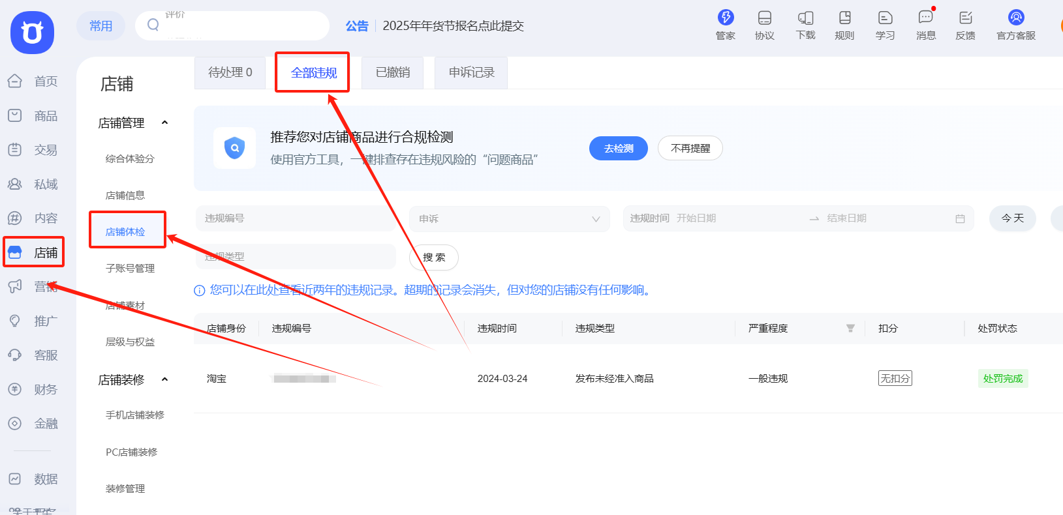The height and width of the screenshot is (515, 1063).
Task: Click the Qianniu logo icon
Action: 32,33
